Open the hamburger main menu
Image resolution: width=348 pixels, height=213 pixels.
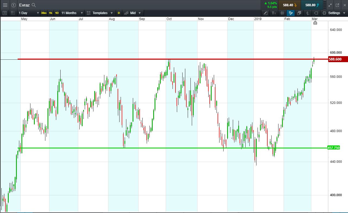[x=5, y=5]
